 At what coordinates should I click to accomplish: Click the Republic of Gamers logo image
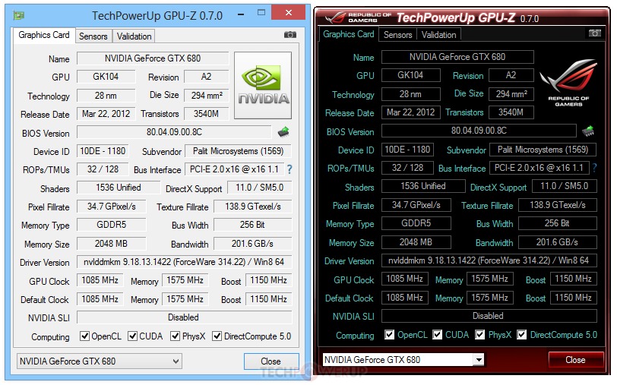tap(568, 85)
